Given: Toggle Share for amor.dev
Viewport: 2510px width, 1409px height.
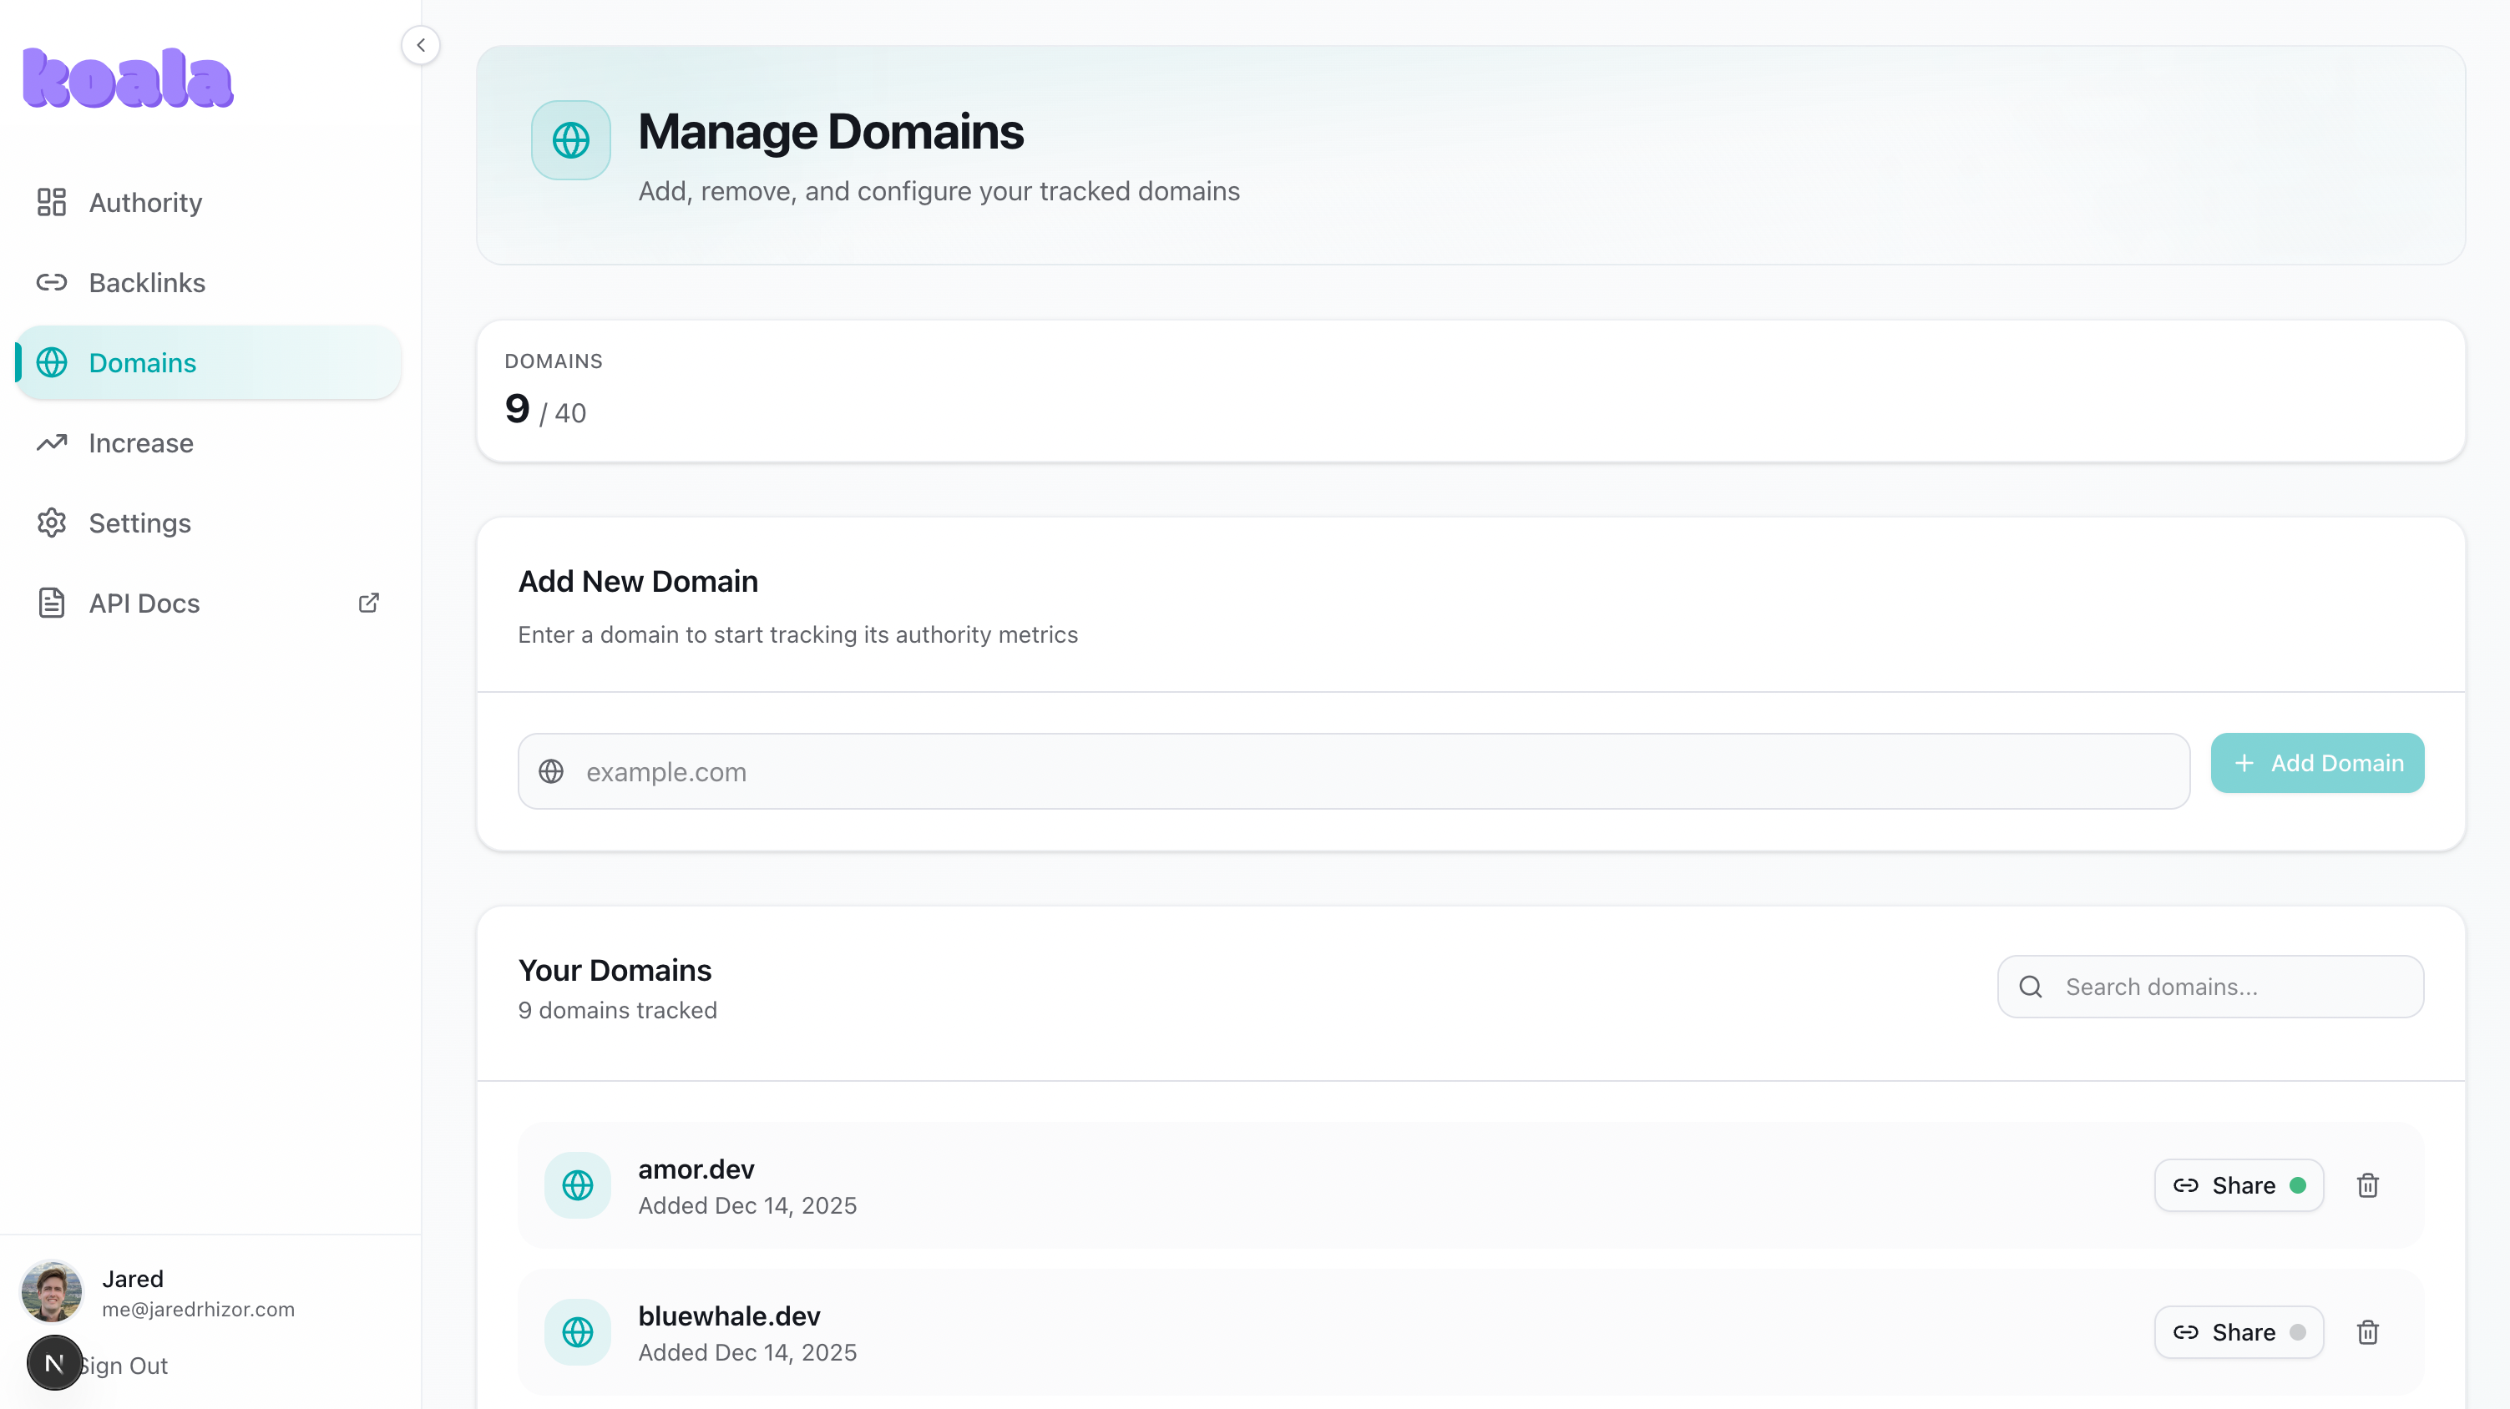Looking at the screenshot, I should (2238, 1185).
